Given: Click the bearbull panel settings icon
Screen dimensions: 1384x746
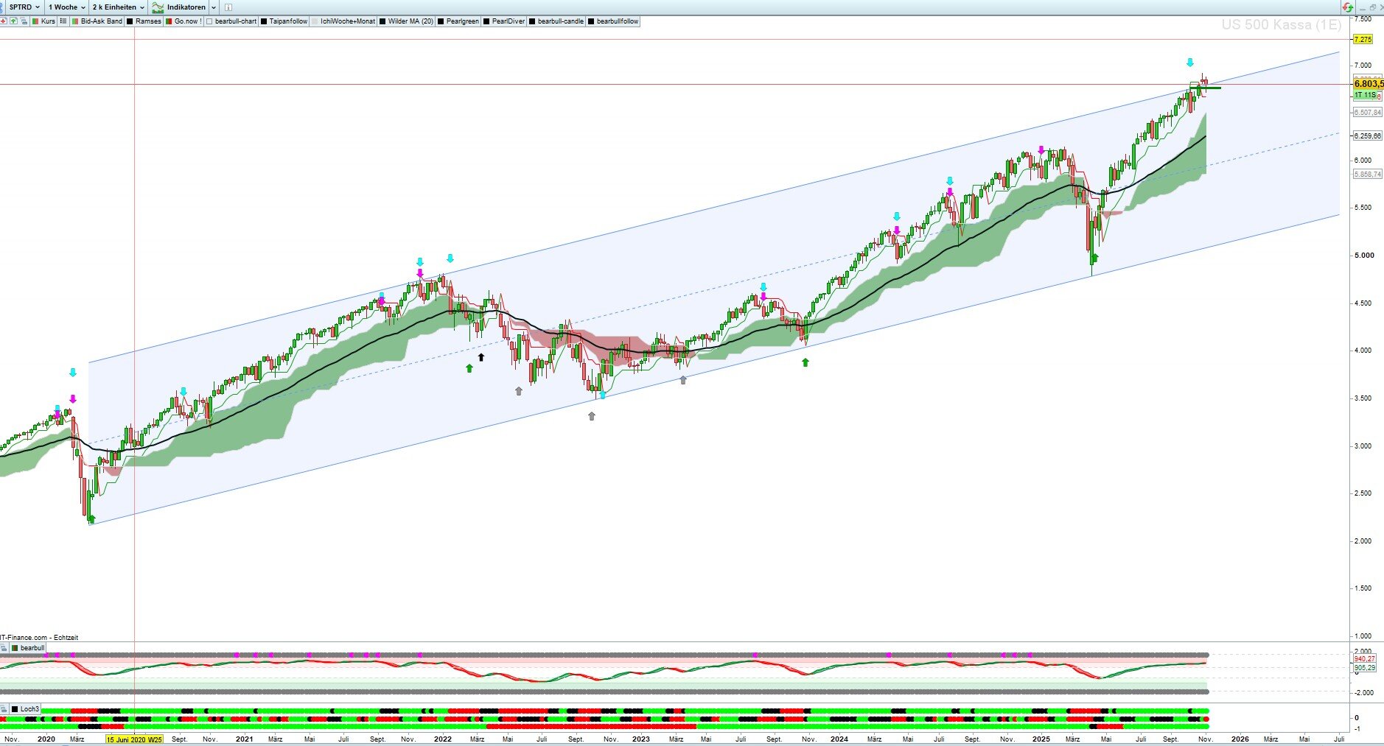Looking at the screenshot, I should pos(4,648).
